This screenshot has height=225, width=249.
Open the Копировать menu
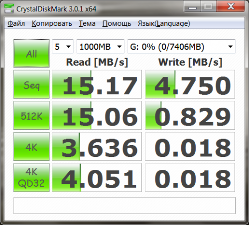52,23
